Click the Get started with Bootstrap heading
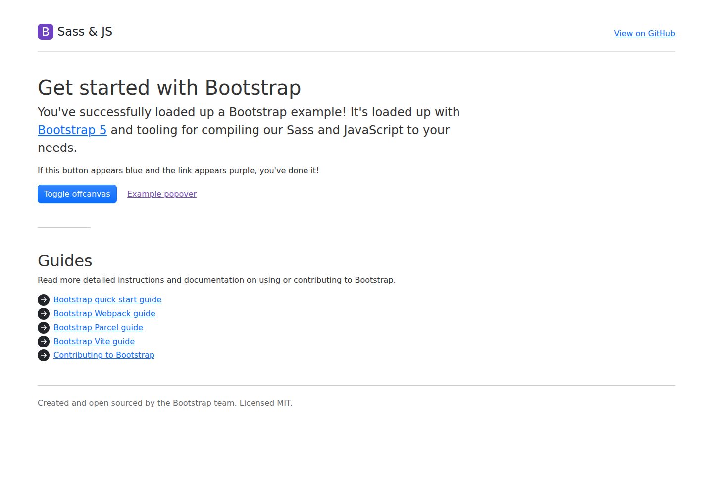The height and width of the screenshot is (495, 713). point(169,88)
